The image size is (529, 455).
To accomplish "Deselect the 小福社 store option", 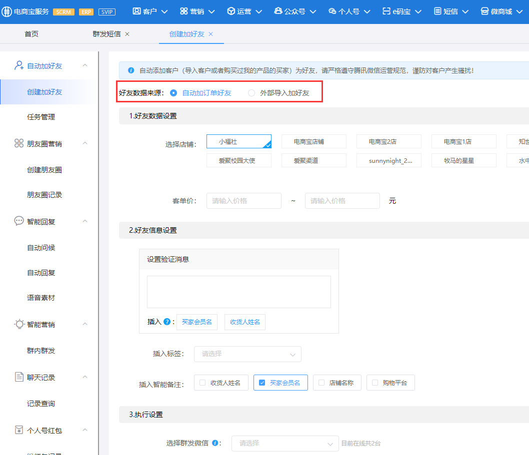I will (239, 141).
